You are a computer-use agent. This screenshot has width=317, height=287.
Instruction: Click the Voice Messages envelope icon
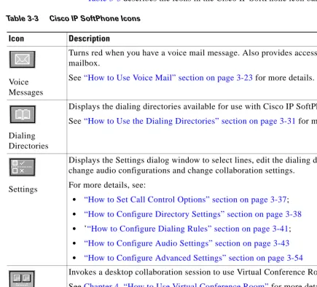[23, 60]
